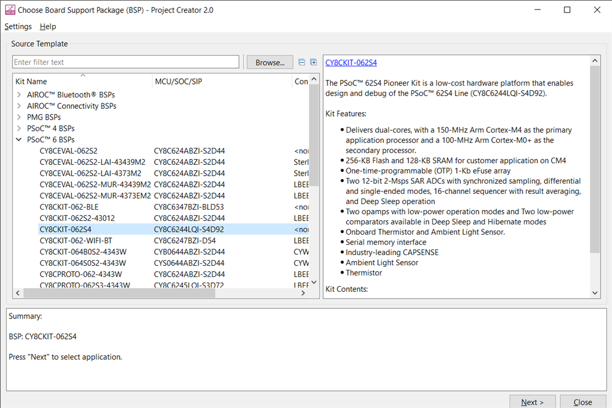Click PMG BSPs label
Viewport: 612px width, 408px height.
(44, 117)
